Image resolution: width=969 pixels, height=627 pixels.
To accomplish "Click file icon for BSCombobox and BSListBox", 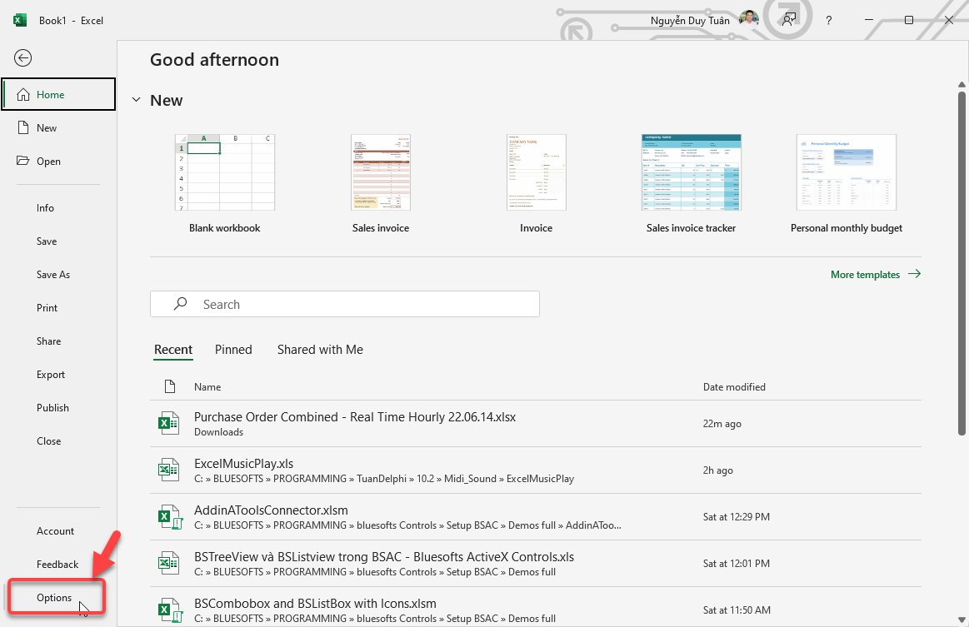I will coord(169,610).
